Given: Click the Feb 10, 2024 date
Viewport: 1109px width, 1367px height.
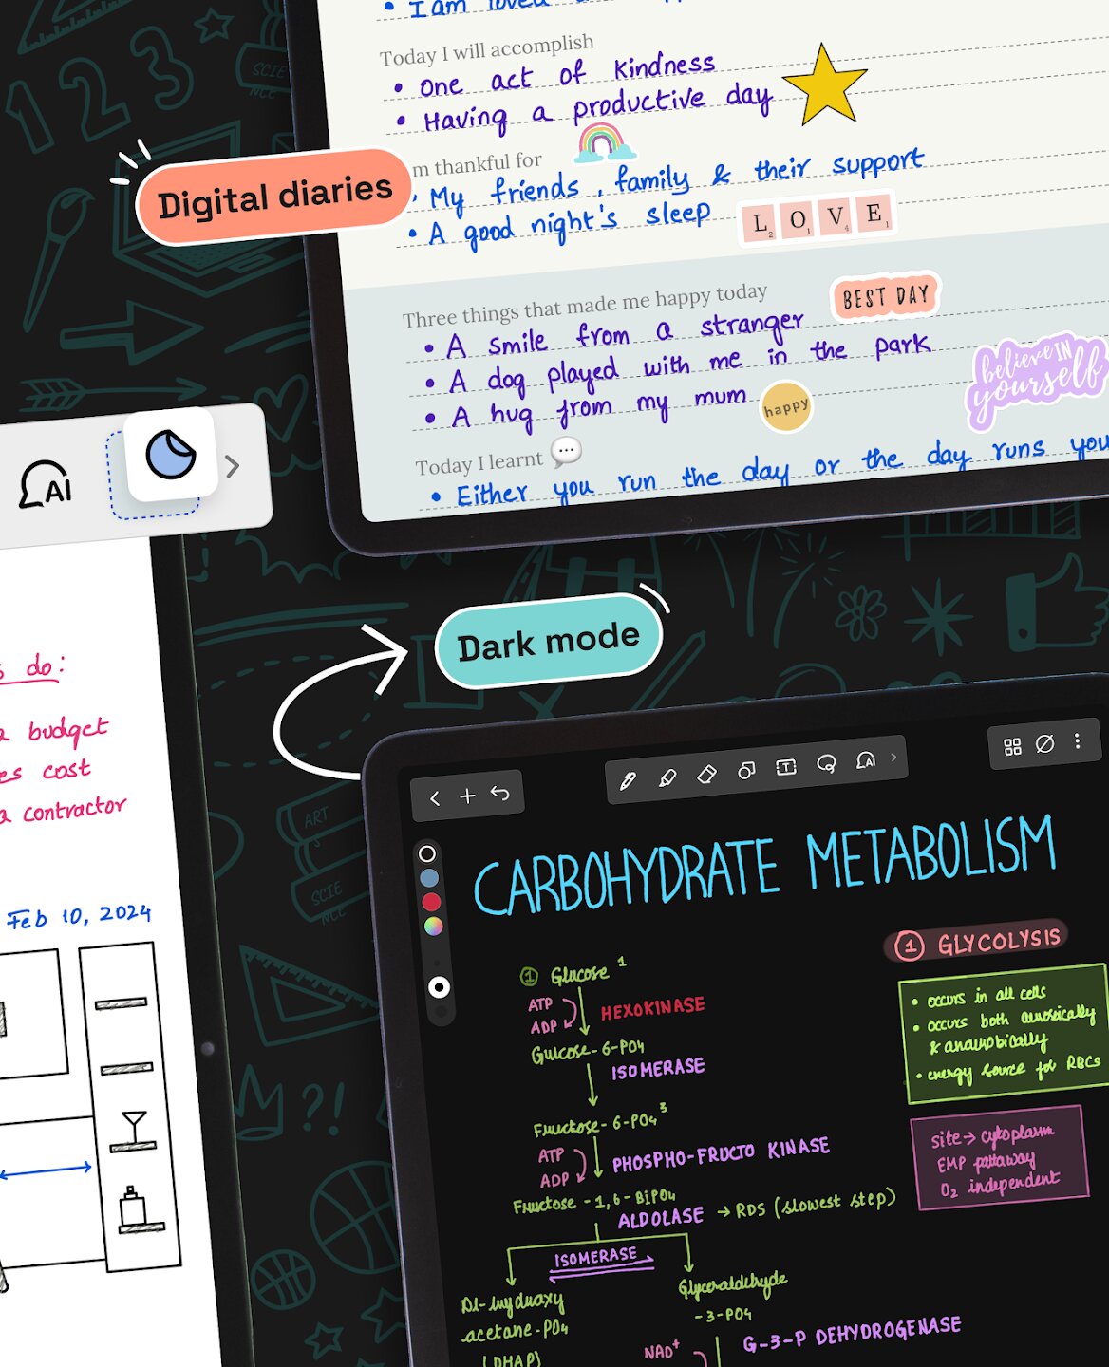Looking at the screenshot, I should click(80, 917).
